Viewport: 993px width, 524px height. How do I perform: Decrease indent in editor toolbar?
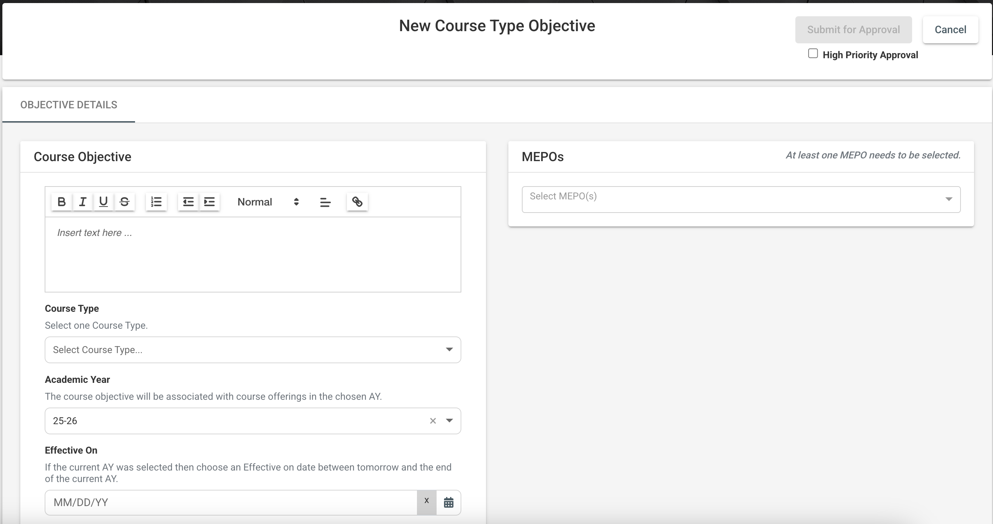[x=188, y=202]
